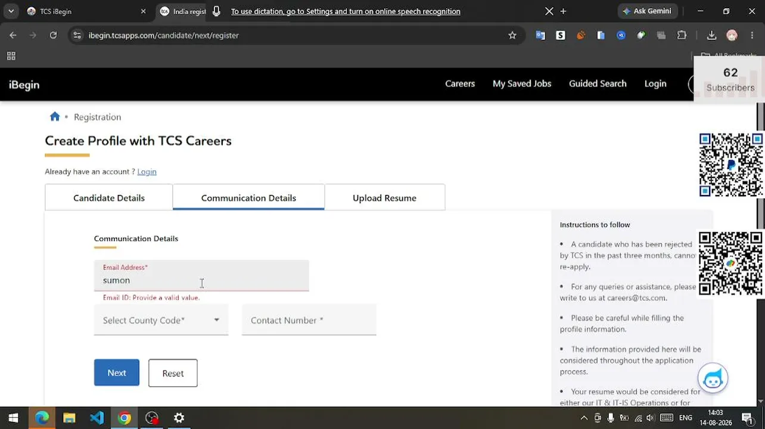Open the apps grid in bookmarks bar

coord(11,56)
